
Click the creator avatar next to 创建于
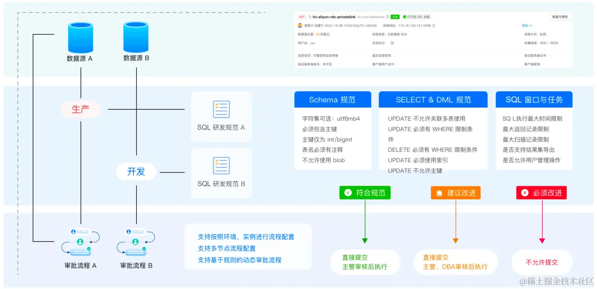pos(300,26)
